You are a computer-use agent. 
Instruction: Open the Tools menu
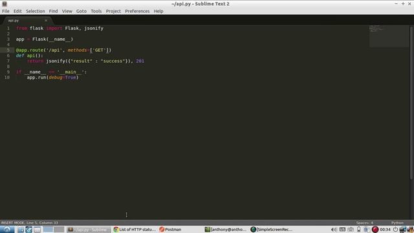pyautogui.click(x=96, y=11)
